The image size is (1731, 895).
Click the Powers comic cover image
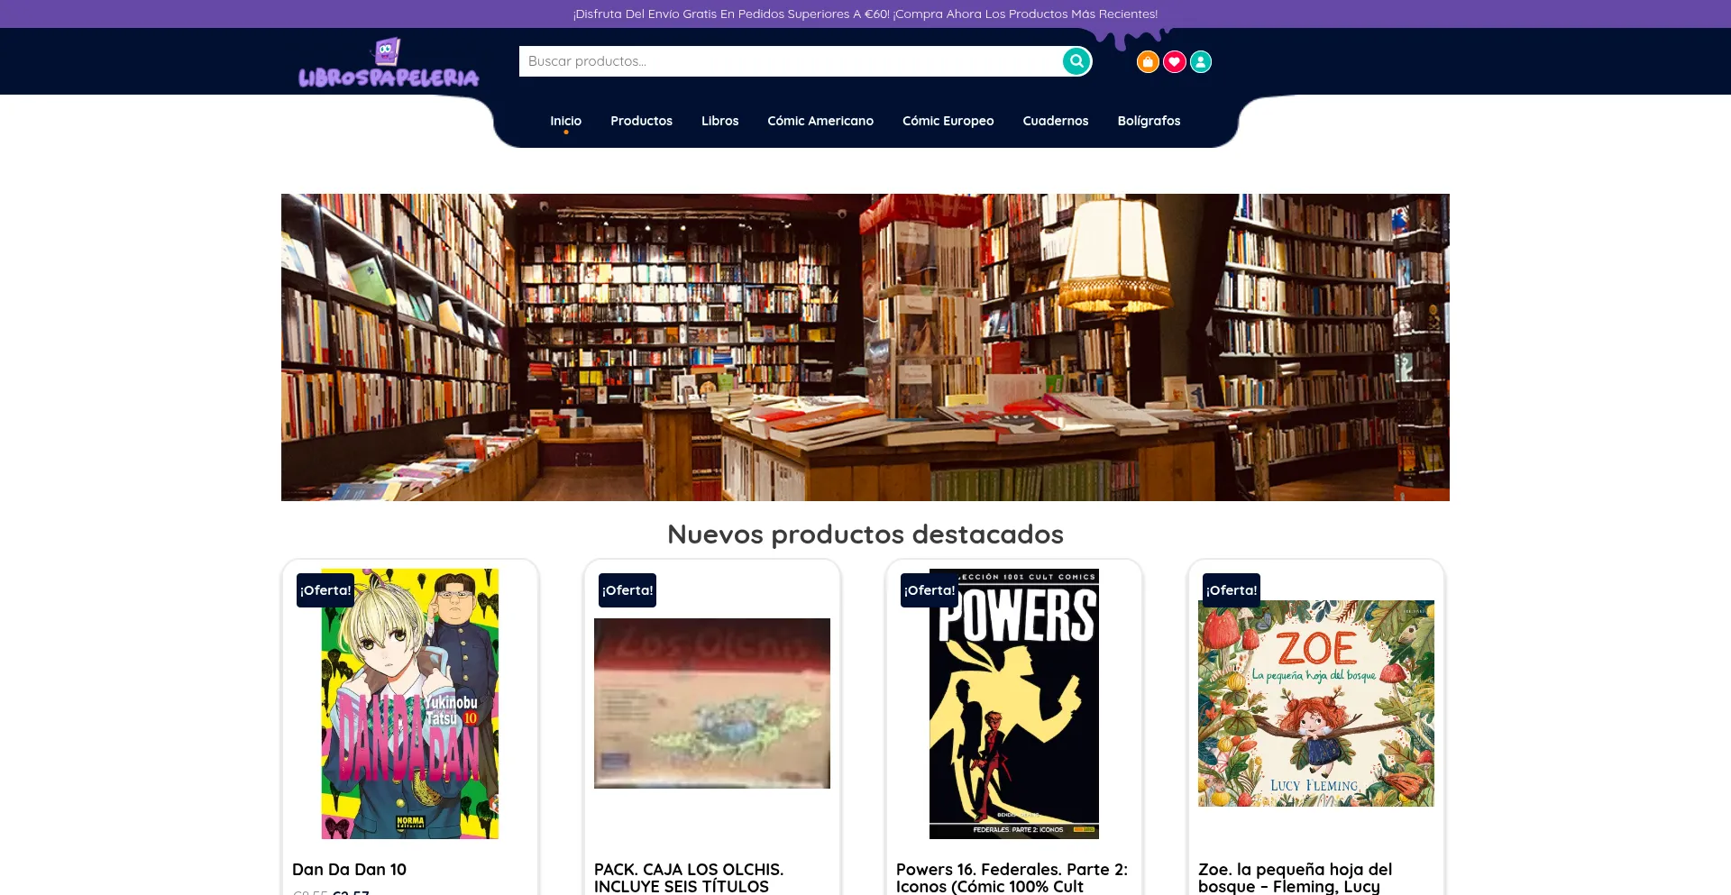[1013, 703]
